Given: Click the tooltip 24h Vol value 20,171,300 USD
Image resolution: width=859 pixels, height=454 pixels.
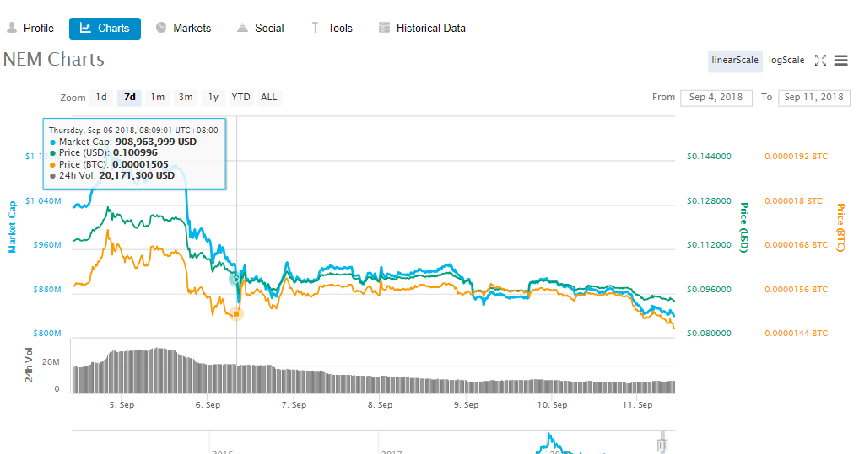Looking at the screenshot, I should click(x=137, y=175).
